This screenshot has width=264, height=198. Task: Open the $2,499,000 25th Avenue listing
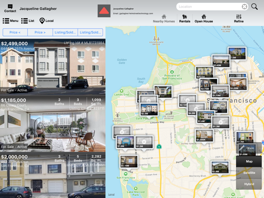(53, 67)
